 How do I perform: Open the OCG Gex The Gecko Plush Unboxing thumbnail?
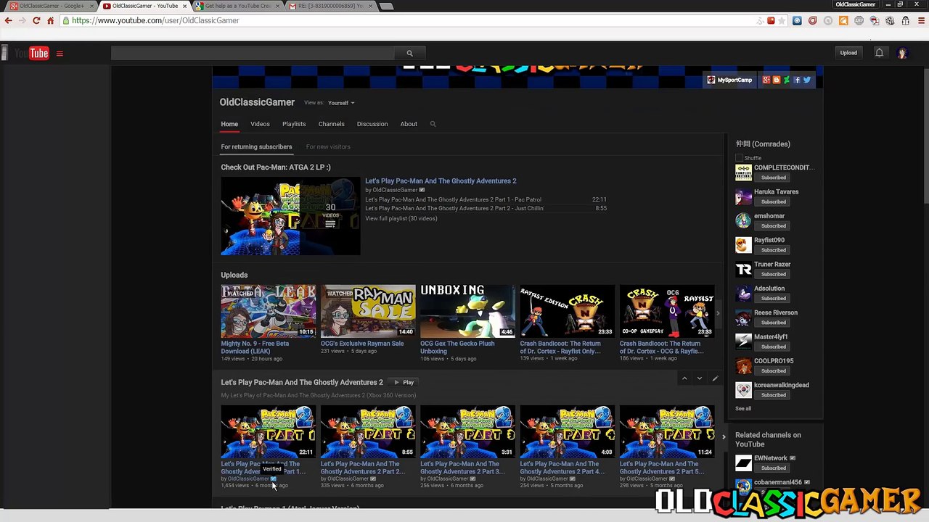click(x=467, y=311)
